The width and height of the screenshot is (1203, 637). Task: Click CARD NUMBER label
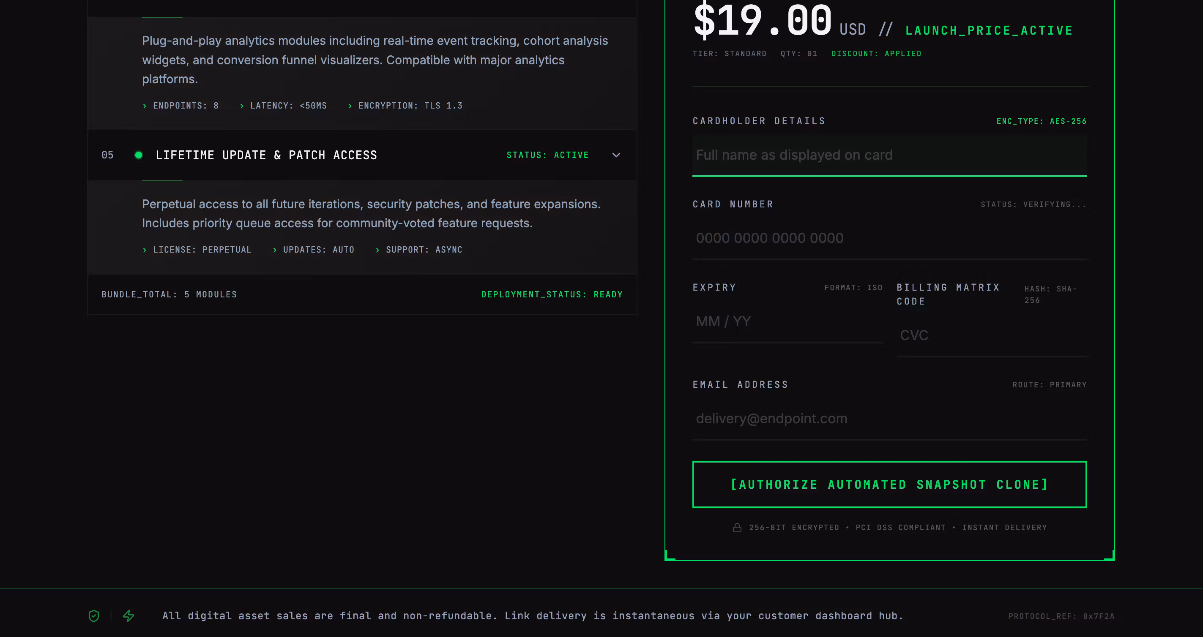pyautogui.click(x=733, y=204)
